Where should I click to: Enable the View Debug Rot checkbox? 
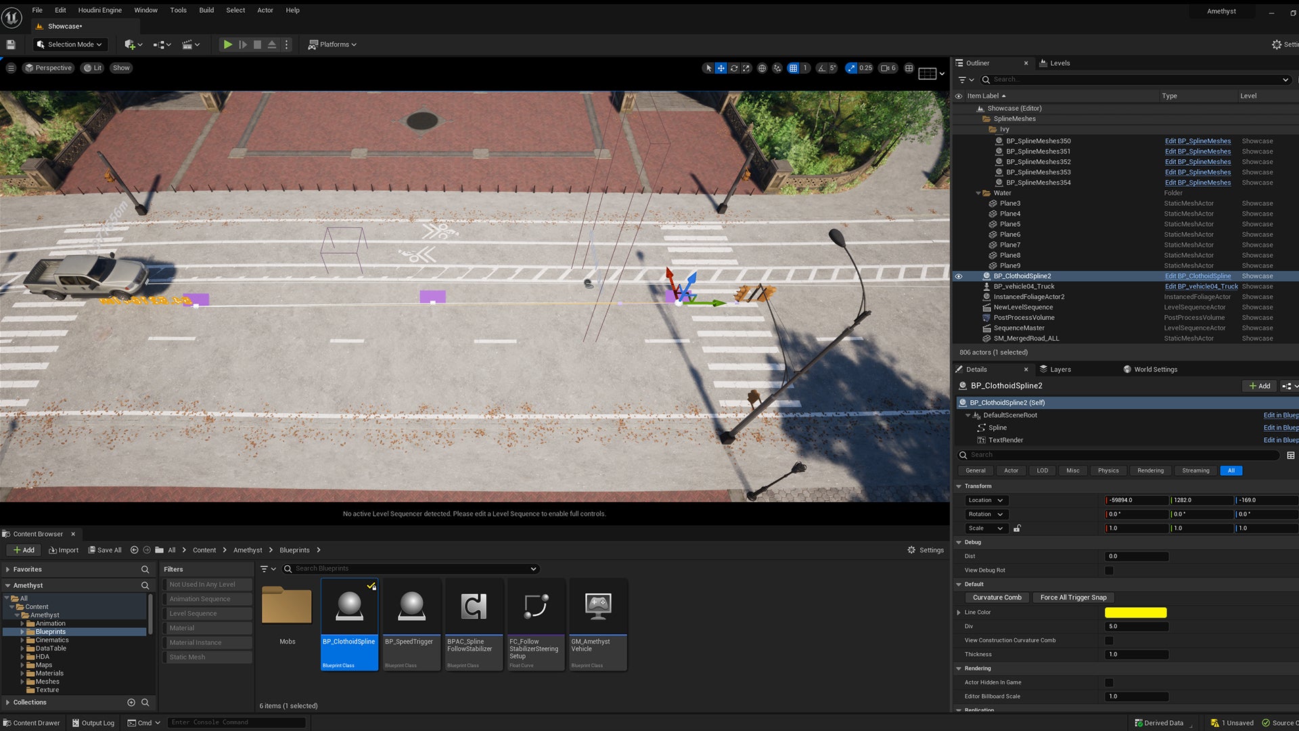pos(1109,571)
